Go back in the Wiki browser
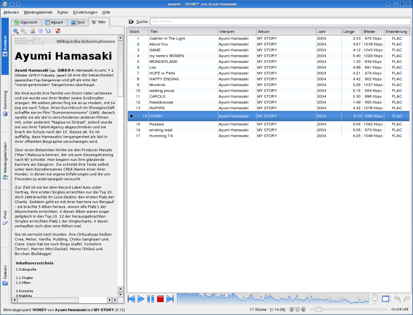 (x=15, y=31)
